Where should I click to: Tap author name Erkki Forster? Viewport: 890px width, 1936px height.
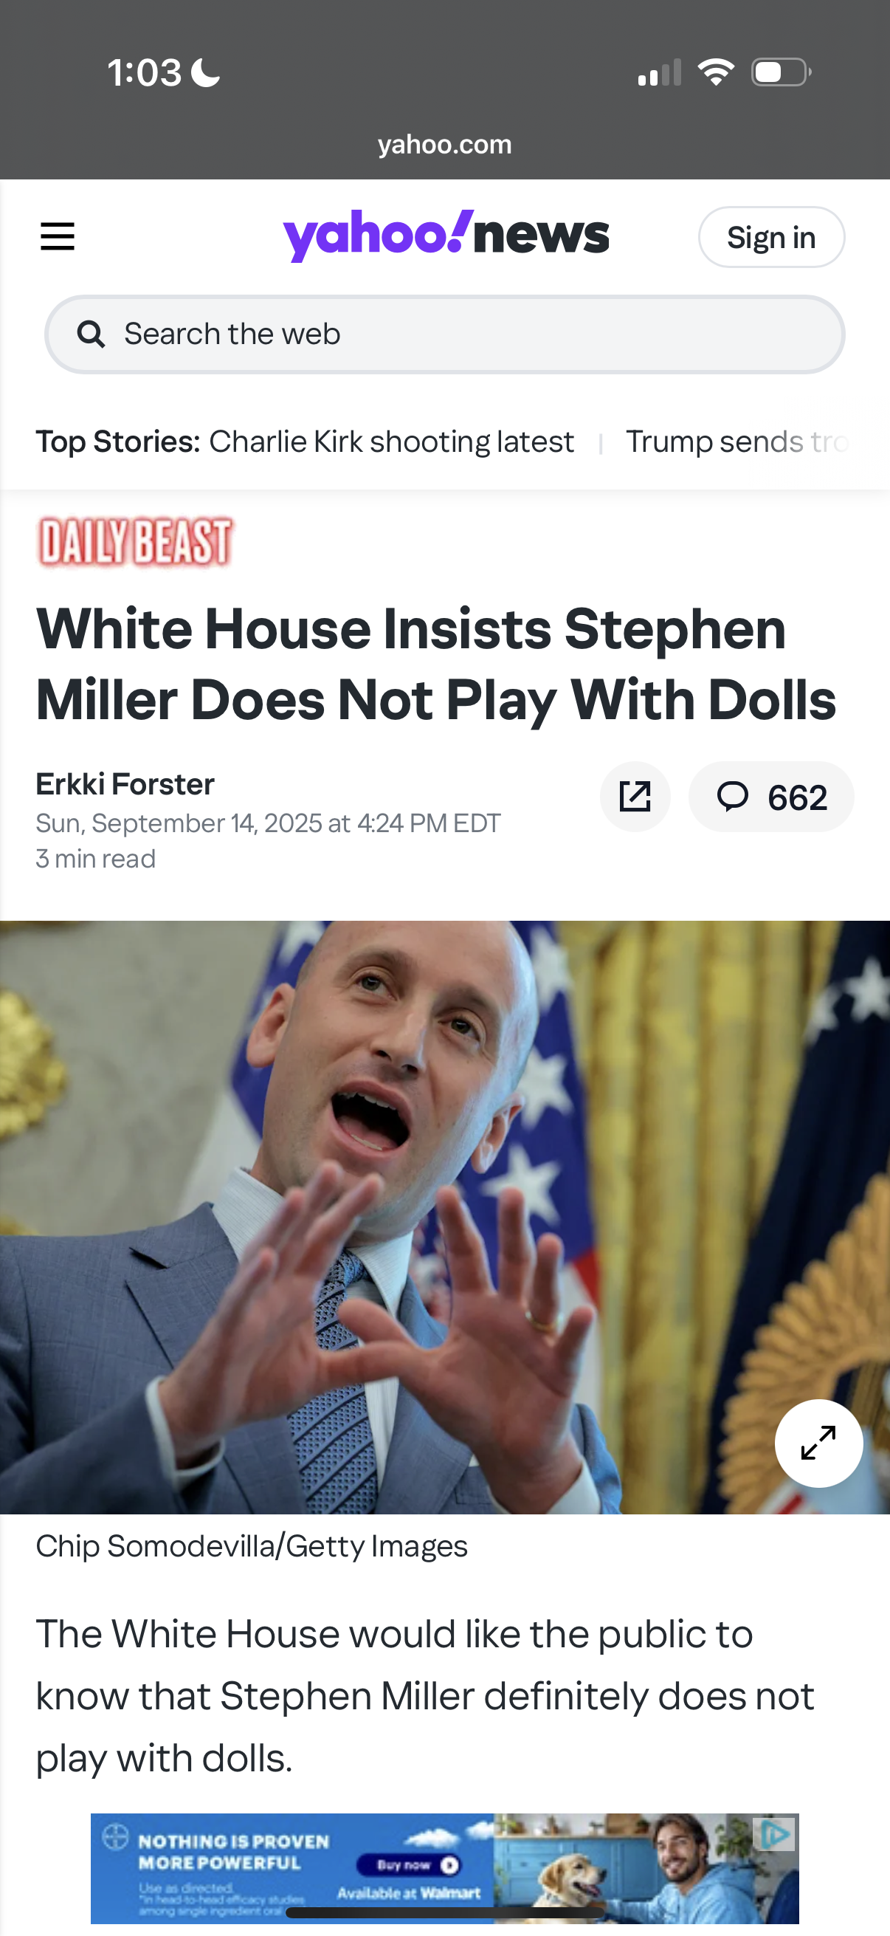click(125, 784)
